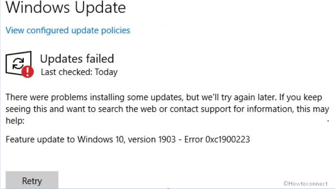Click the Last checked: Today line
Screen dimensions: 335x189
click(x=79, y=72)
